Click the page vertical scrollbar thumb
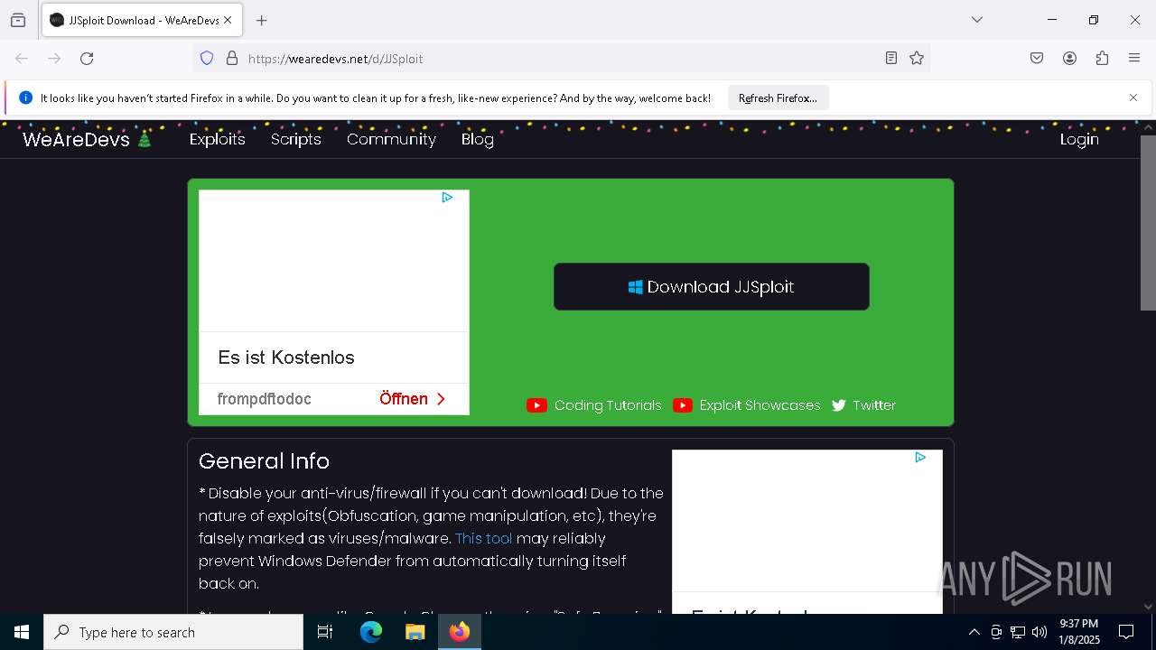 [x=1148, y=222]
